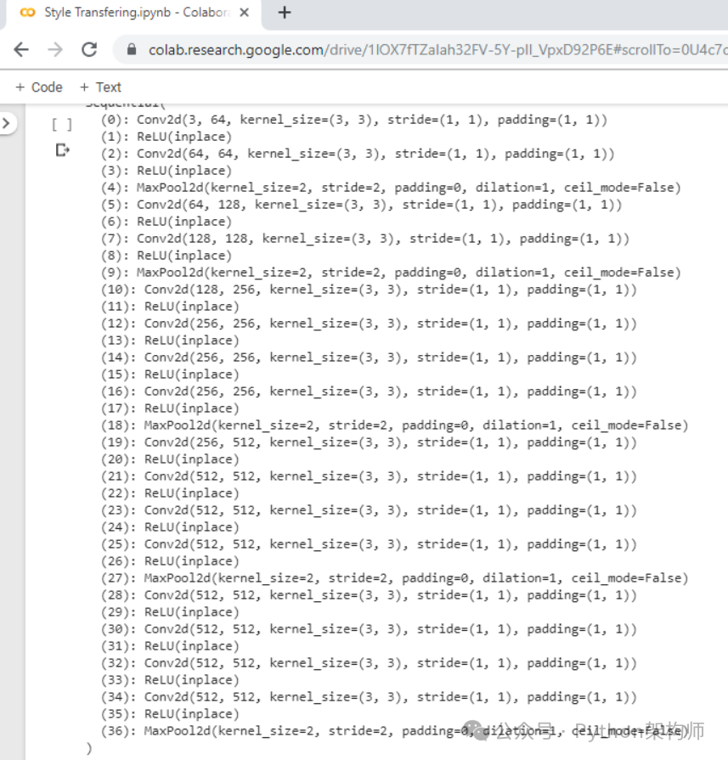Image resolution: width=728 pixels, height=760 pixels.
Task: Open a new browser tab
Action: click(285, 13)
